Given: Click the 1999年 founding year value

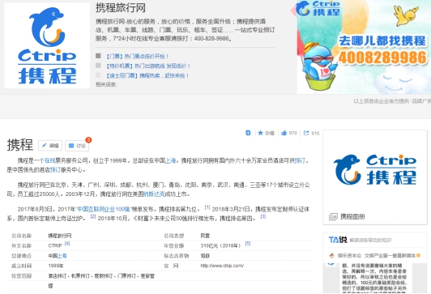Looking at the screenshot, I should tap(56, 266).
